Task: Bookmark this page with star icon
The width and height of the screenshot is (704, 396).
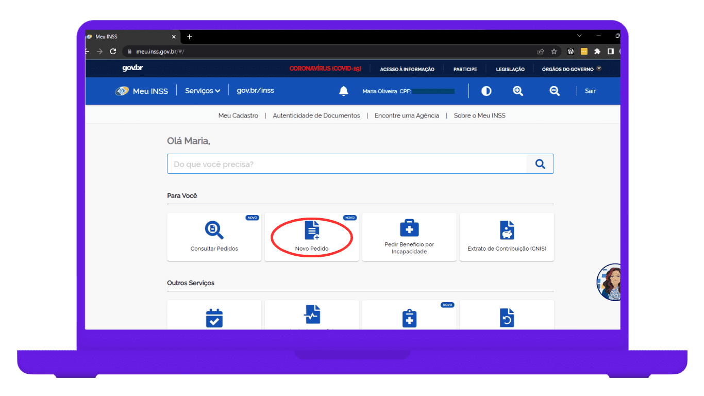Action: coord(554,52)
